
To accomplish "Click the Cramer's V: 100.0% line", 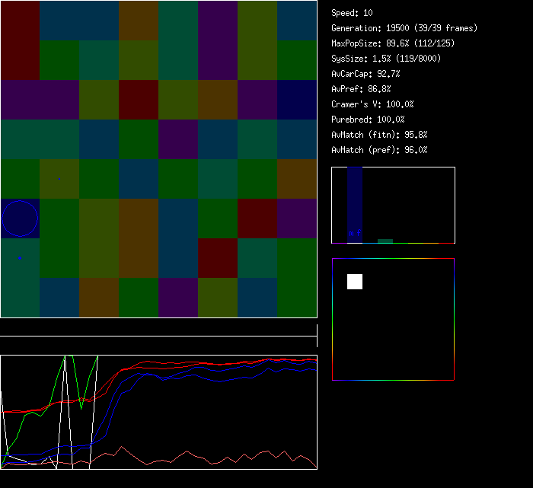I will [x=372, y=104].
